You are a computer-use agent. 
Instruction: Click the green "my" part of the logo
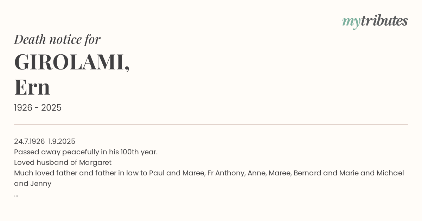pyautogui.click(x=351, y=22)
